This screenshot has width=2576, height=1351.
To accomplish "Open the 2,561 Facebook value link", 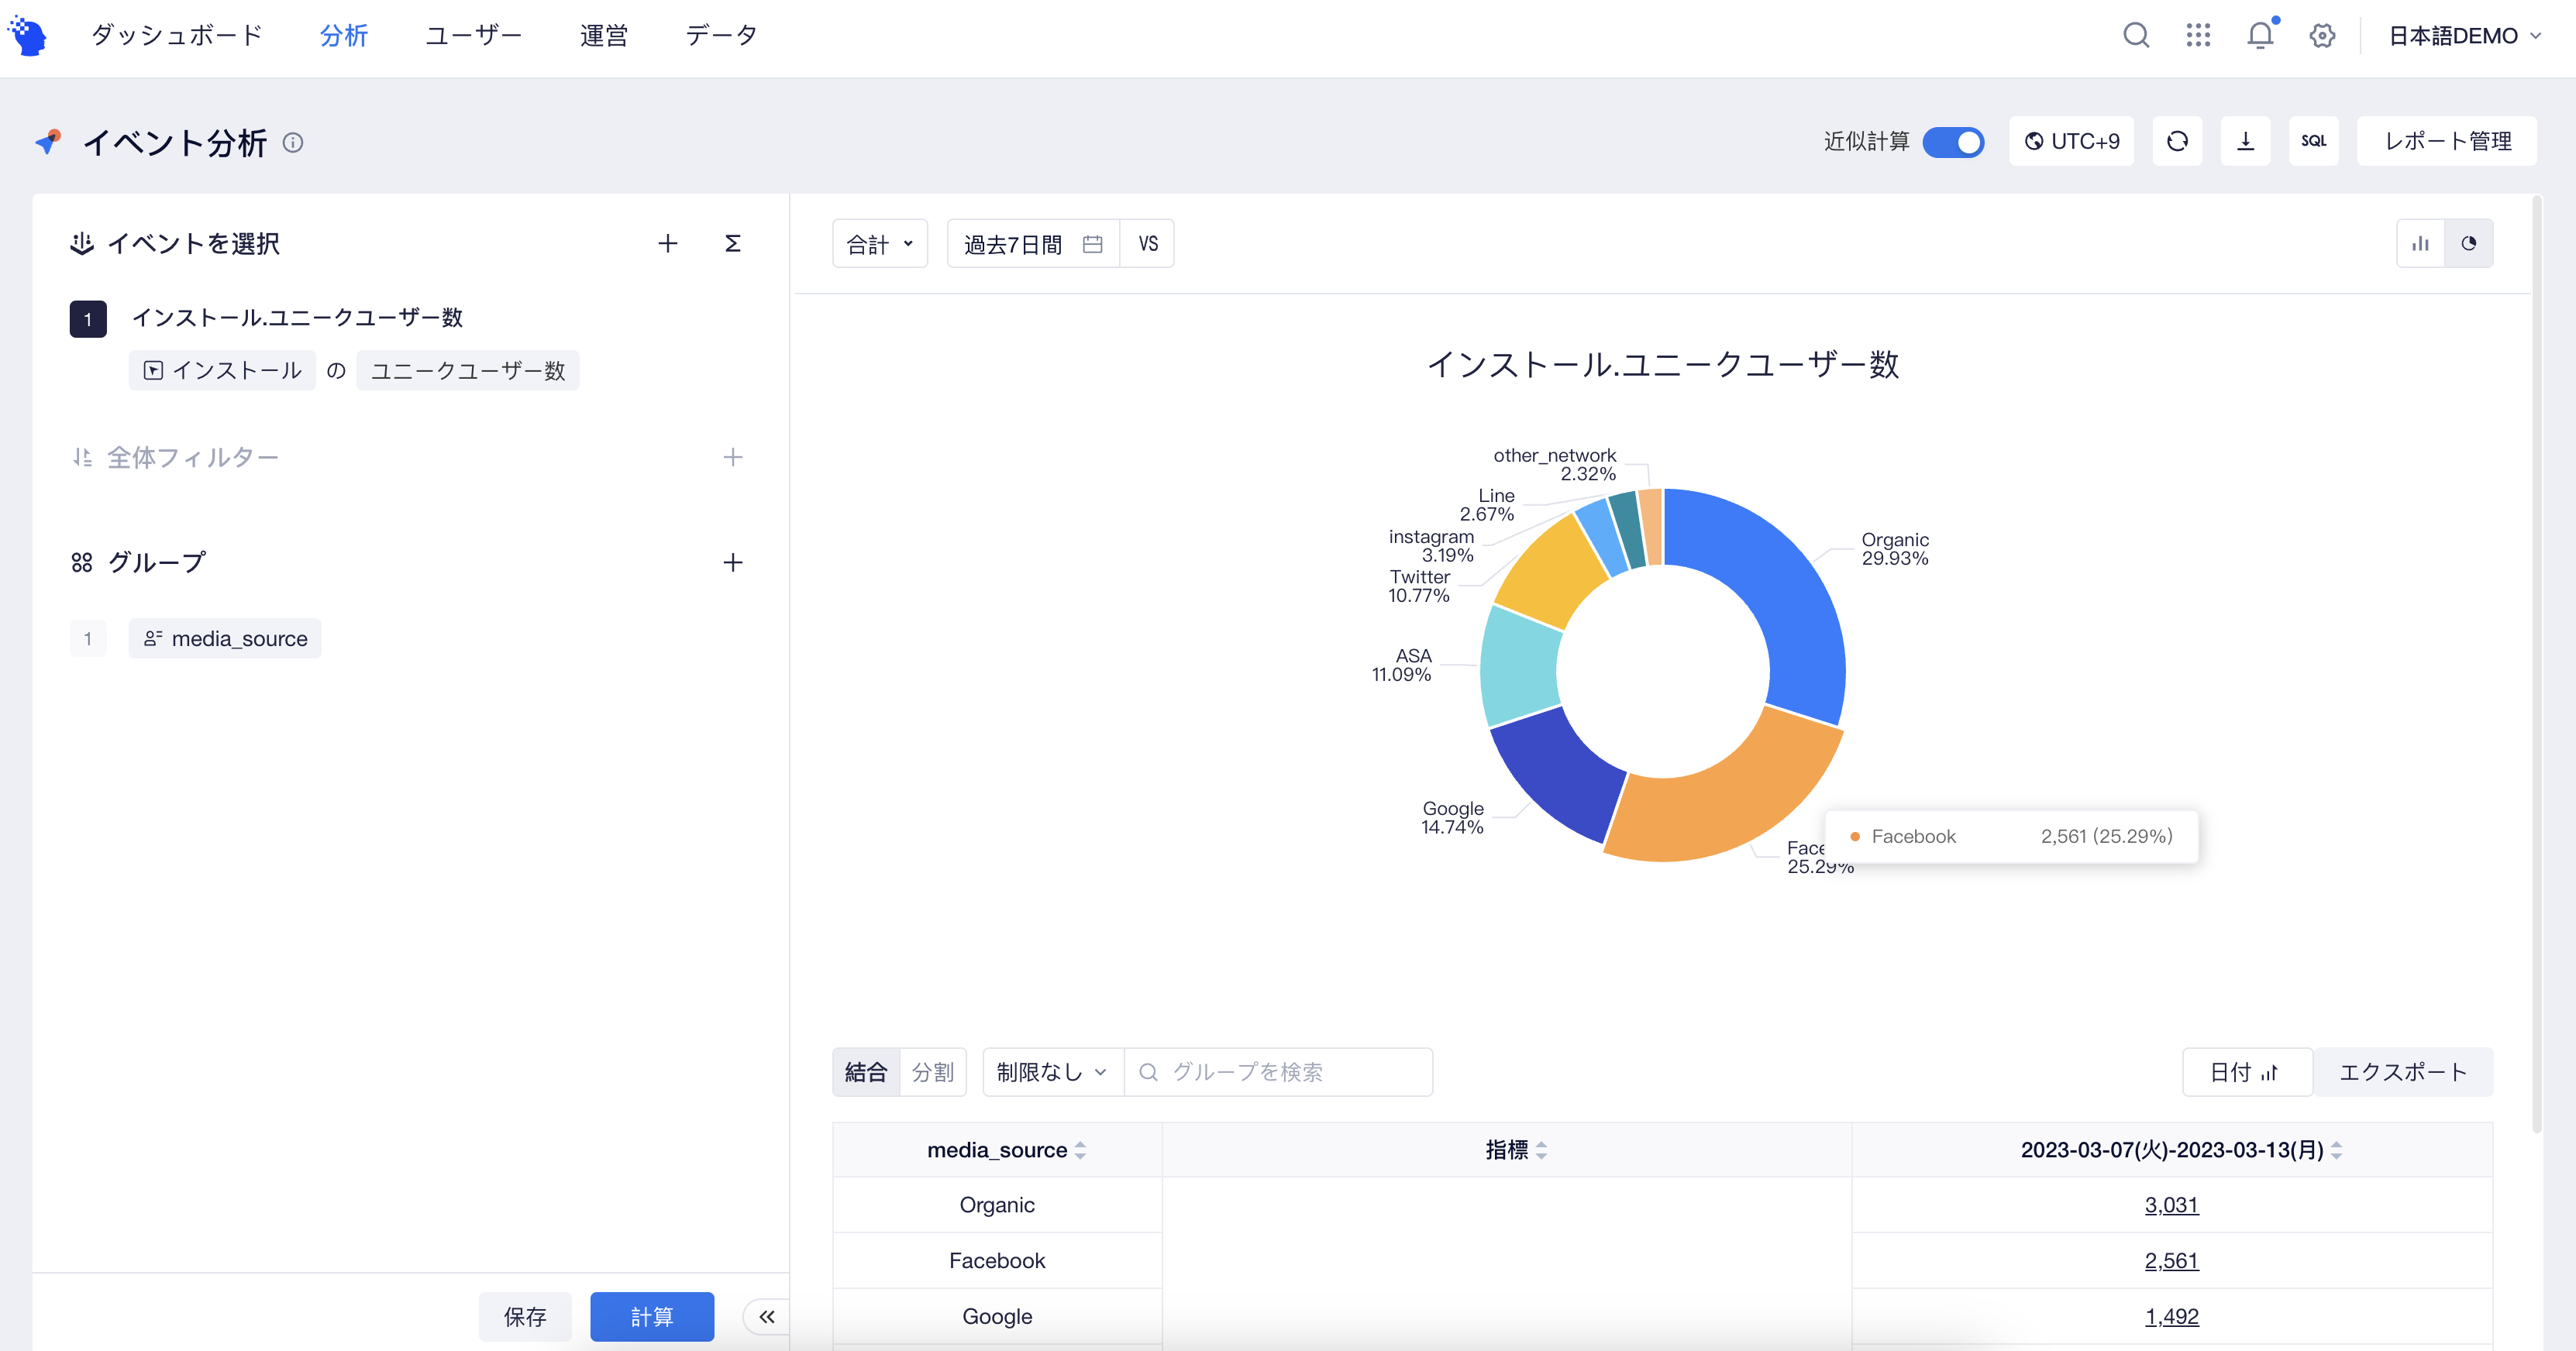I will pos(2171,1261).
